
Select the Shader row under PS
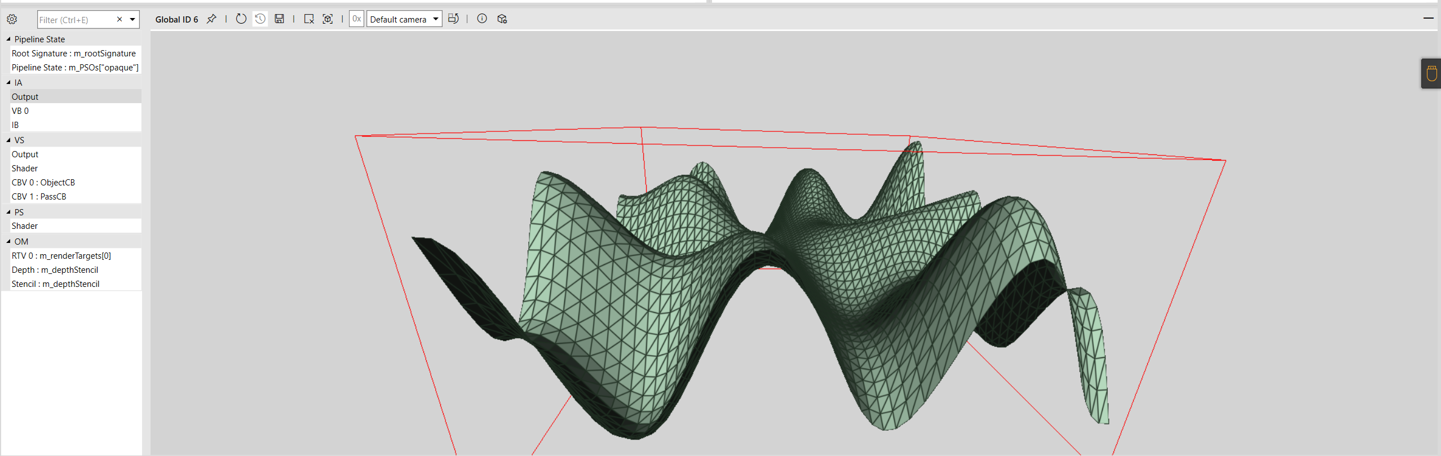click(x=75, y=226)
